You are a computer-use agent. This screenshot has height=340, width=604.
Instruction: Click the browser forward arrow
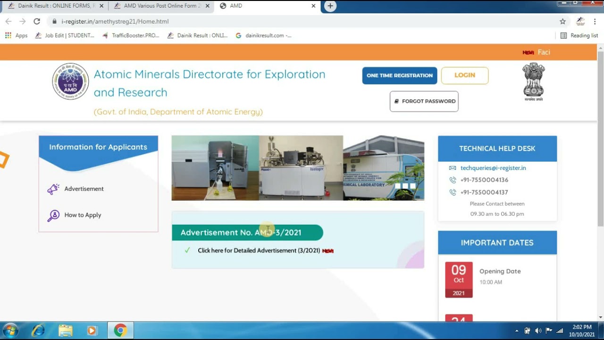23,21
